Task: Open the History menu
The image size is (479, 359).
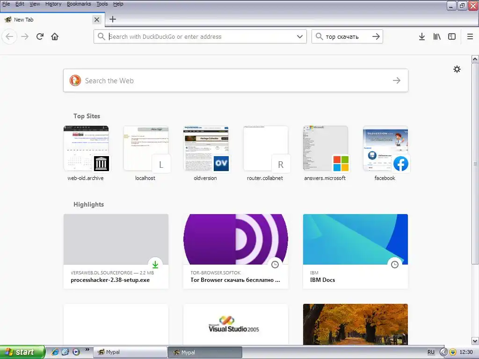Action: (x=53, y=4)
